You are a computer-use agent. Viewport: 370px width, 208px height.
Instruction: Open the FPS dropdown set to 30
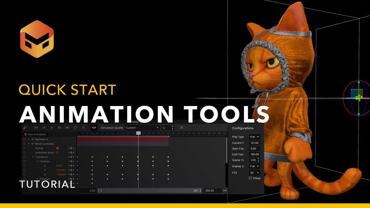(254, 173)
